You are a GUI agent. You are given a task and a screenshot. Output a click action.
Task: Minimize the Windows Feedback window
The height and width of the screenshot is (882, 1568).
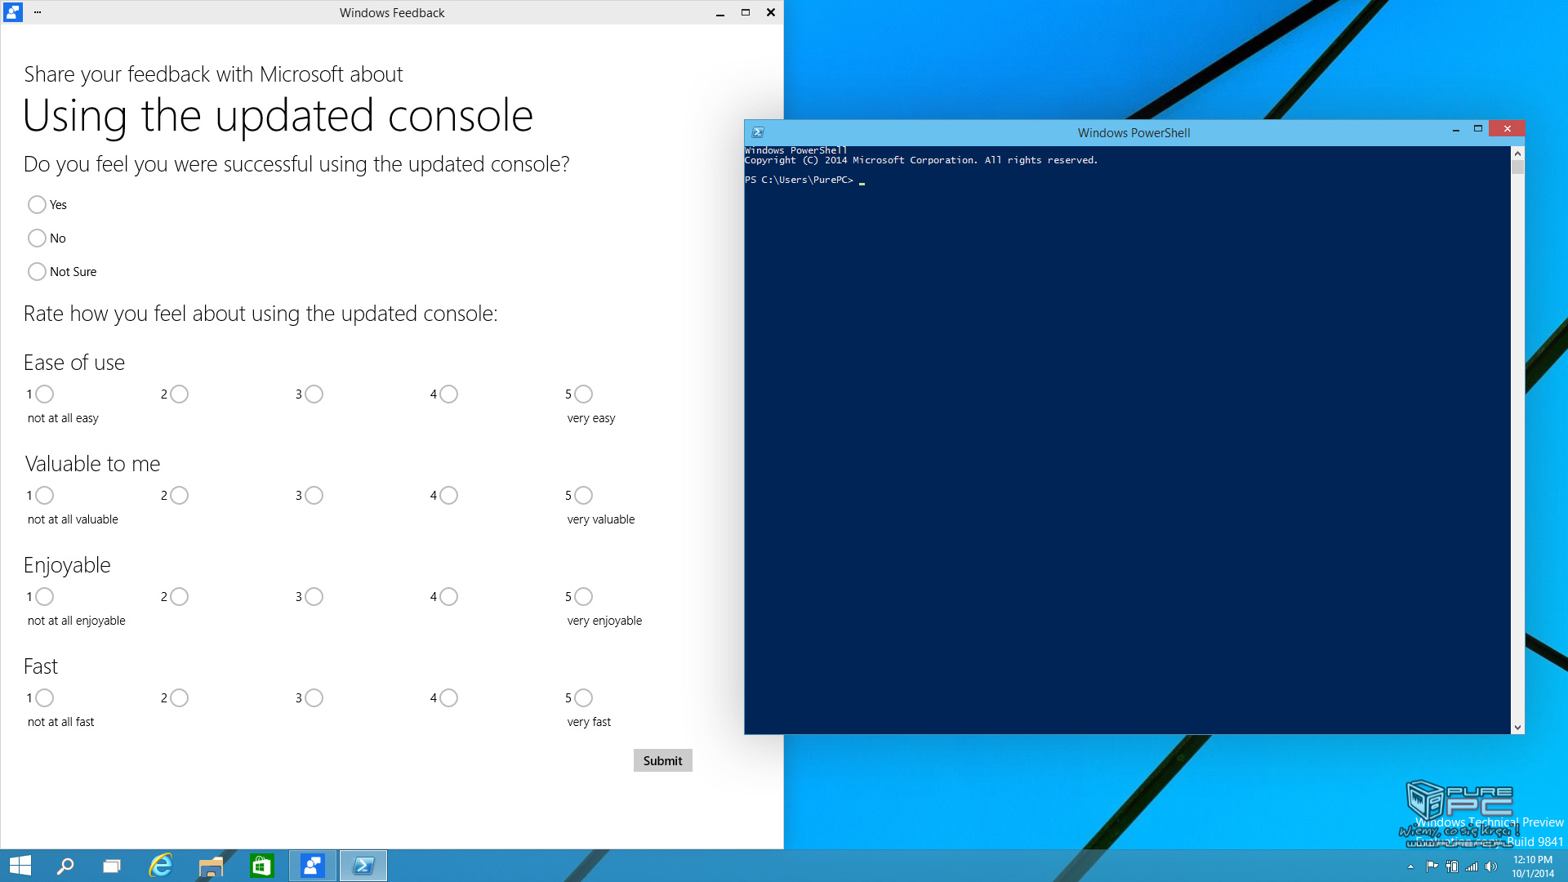719,13
